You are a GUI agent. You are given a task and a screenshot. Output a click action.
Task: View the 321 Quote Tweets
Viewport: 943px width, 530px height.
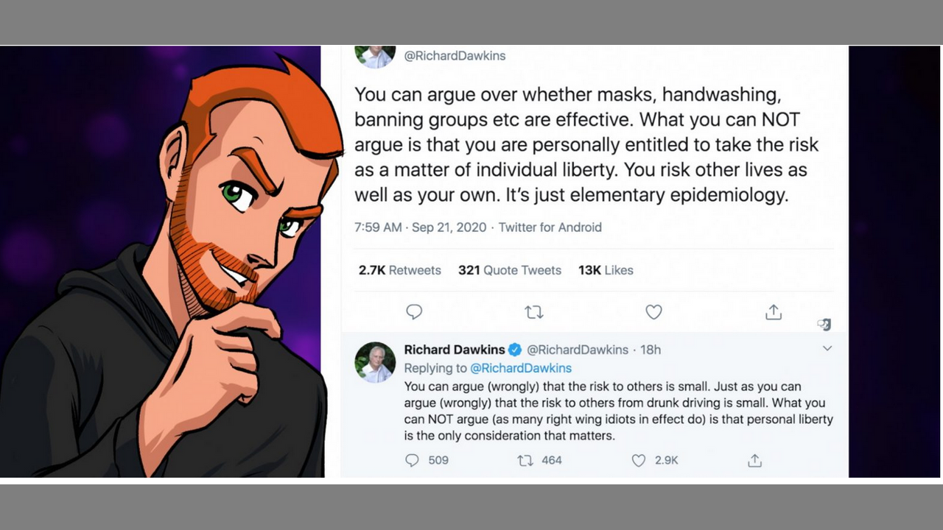pyautogui.click(x=509, y=270)
